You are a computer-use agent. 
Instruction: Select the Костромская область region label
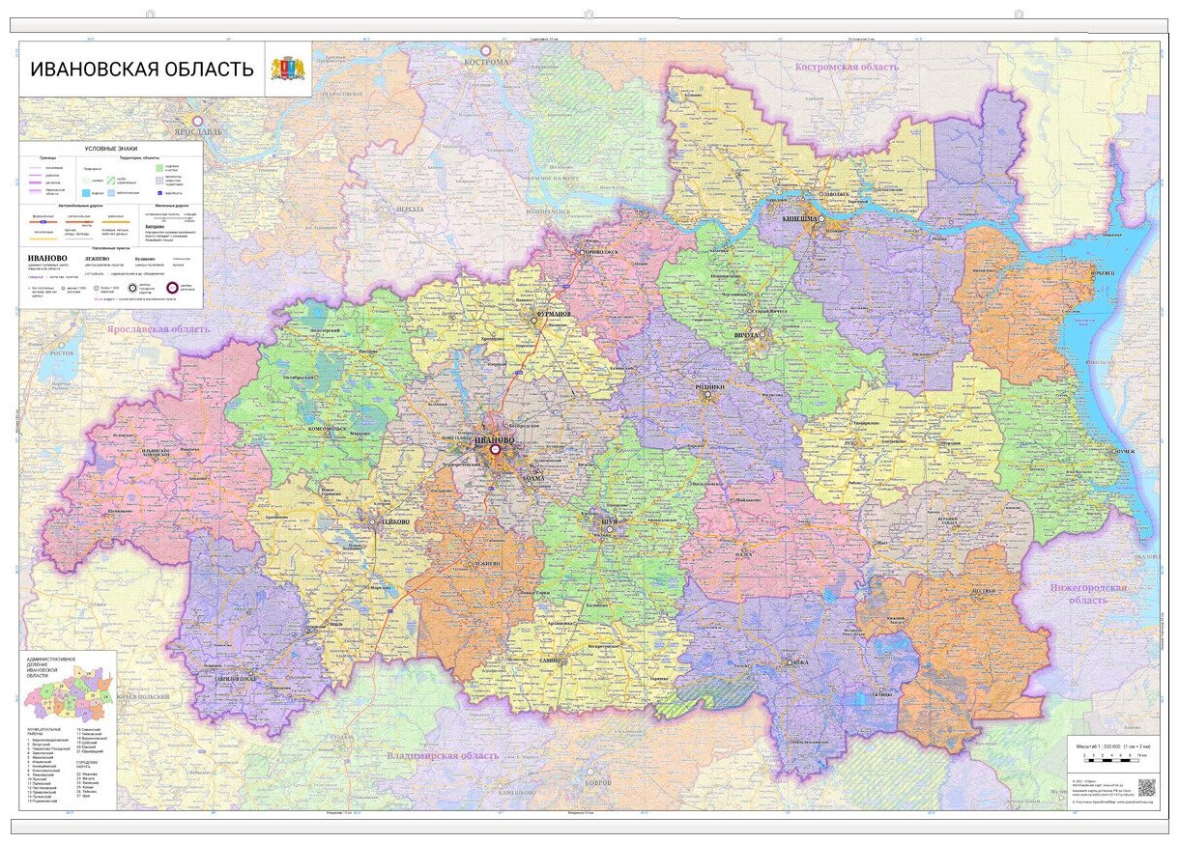(x=846, y=68)
